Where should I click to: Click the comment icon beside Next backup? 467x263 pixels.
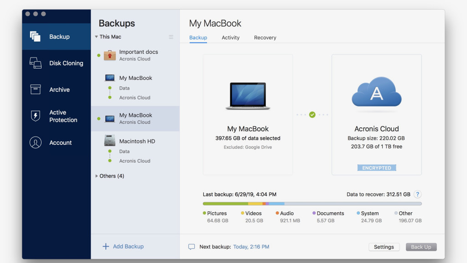point(192,247)
